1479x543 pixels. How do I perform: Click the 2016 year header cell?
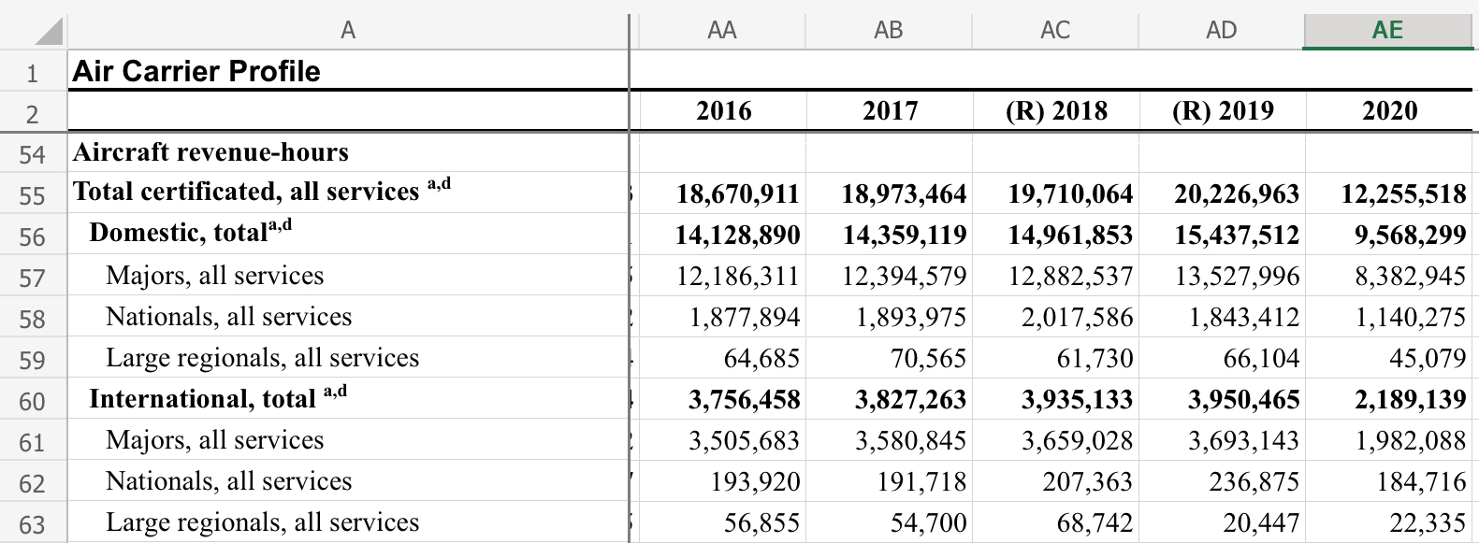[x=722, y=111]
